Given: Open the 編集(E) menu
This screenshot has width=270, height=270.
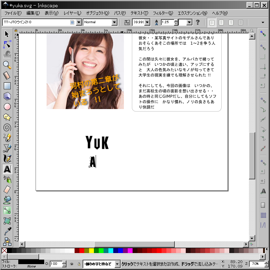Looking at the screenshot, I should [33, 13].
